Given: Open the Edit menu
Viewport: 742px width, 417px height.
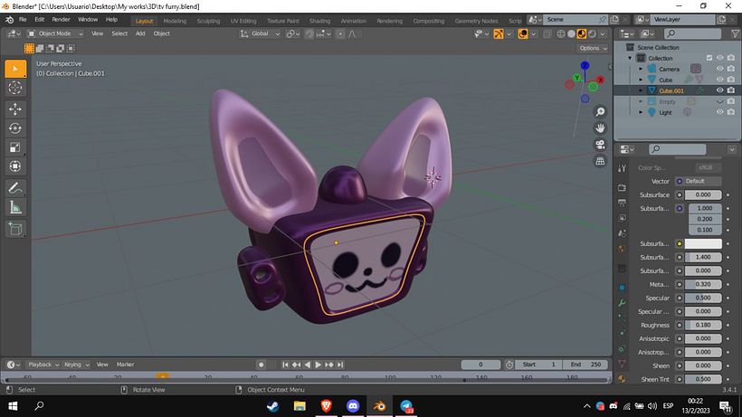Looking at the screenshot, I should click(39, 20).
